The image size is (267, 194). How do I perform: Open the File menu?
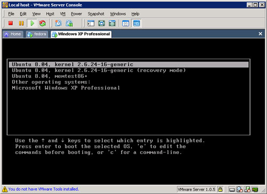(11, 14)
